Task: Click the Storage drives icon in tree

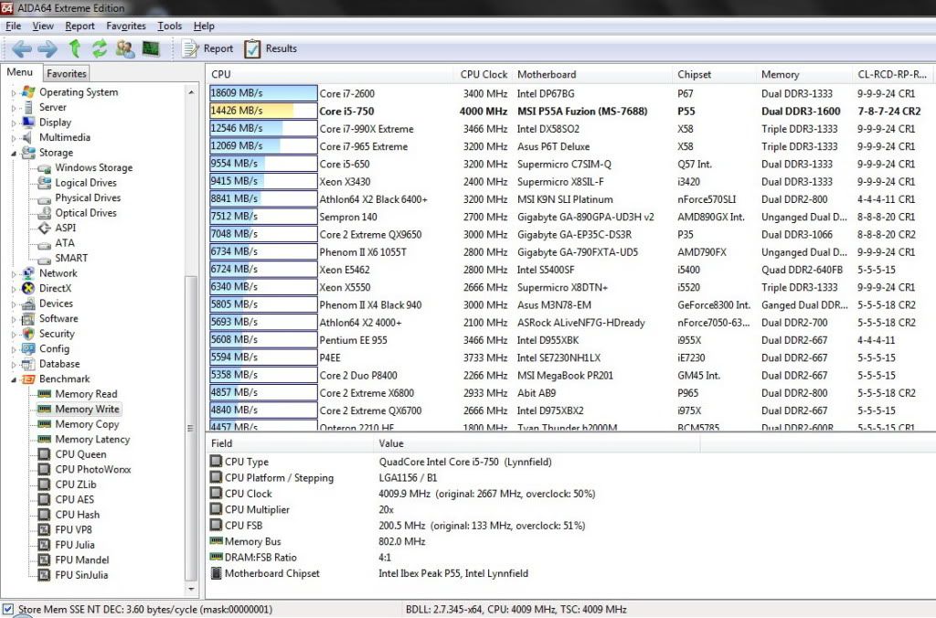Action: click(28, 153)
